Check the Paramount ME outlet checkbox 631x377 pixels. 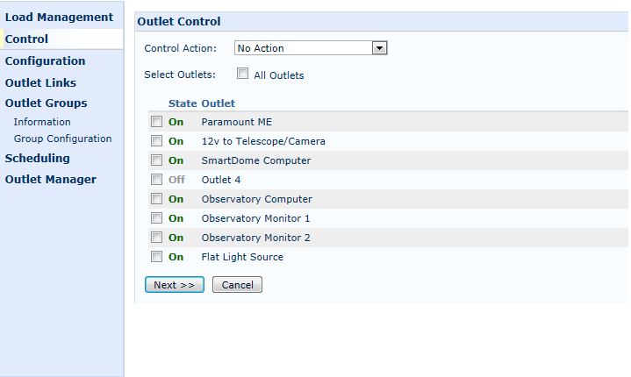pyautogui.click(x=156, y=121)
